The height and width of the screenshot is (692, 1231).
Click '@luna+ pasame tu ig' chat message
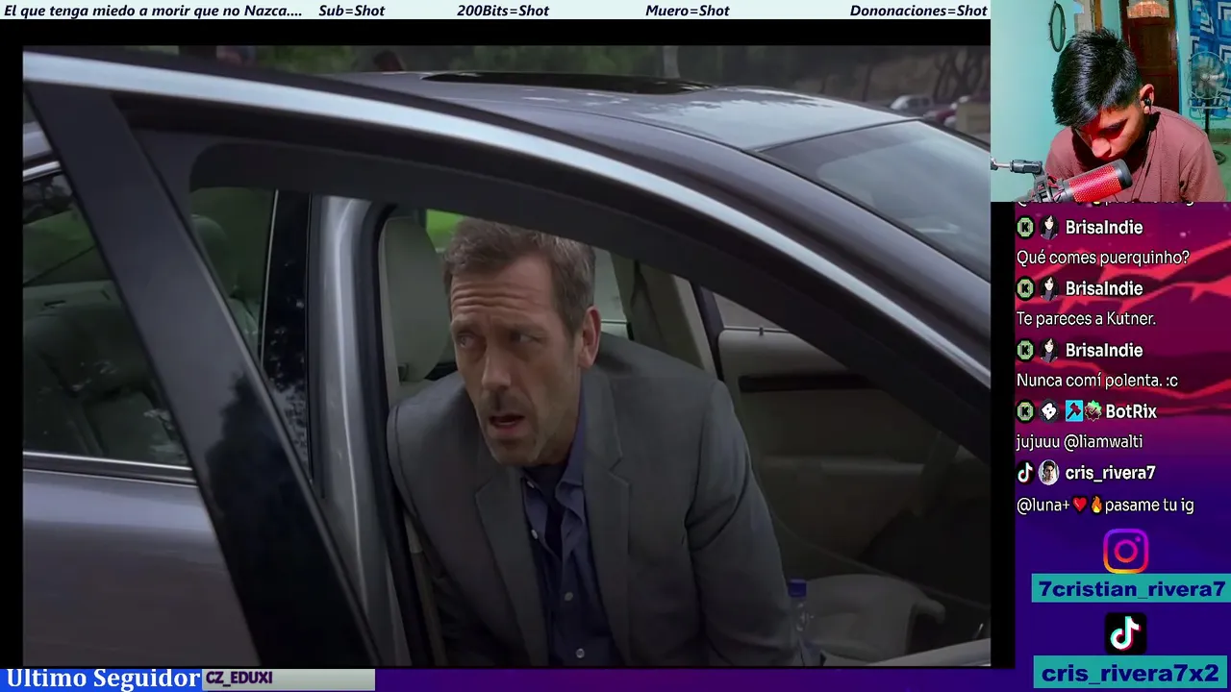(x=1105, y=505)
